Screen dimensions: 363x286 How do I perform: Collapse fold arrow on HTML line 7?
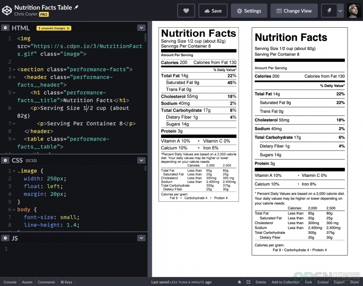point(14,124)
